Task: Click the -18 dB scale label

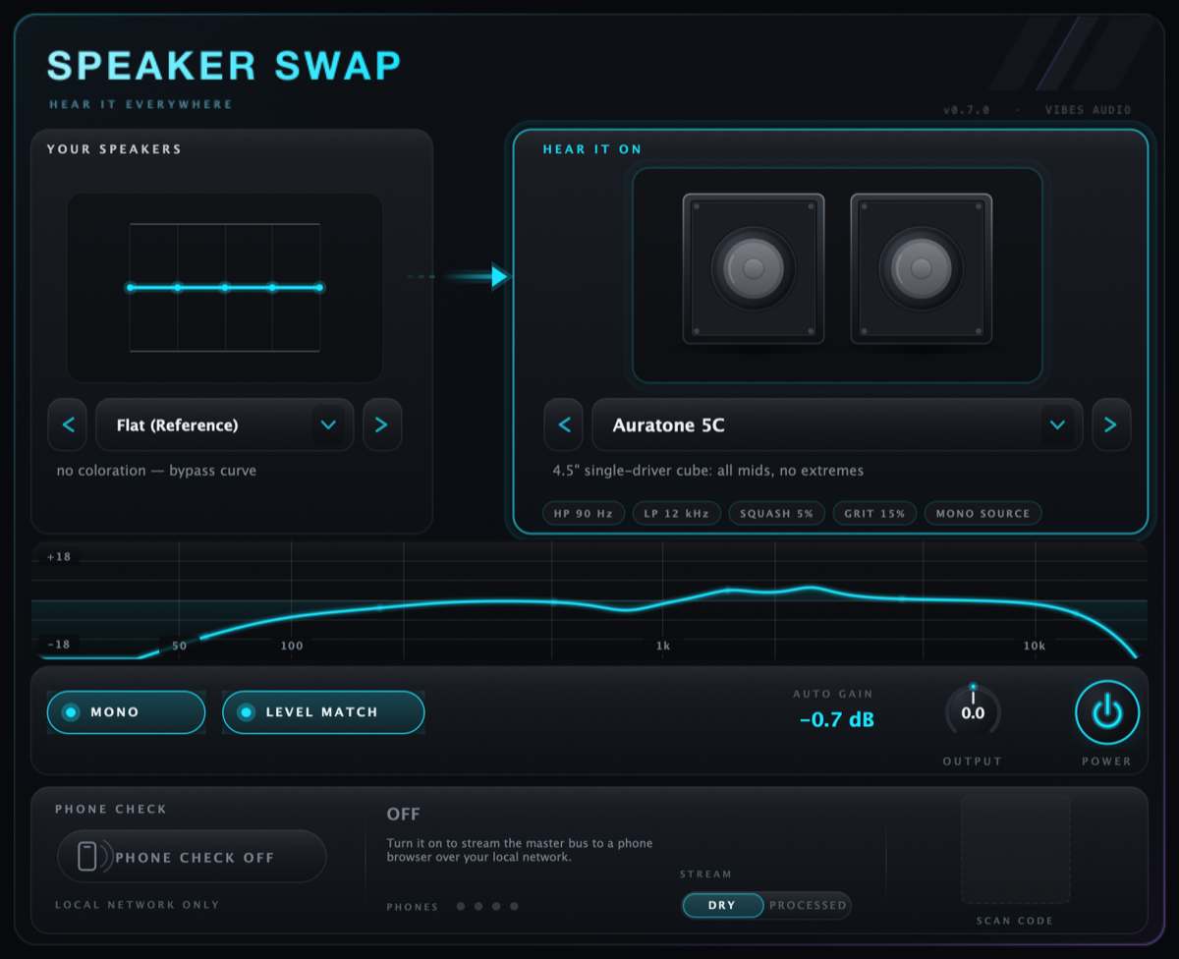Action: click(x=59, y=645)
